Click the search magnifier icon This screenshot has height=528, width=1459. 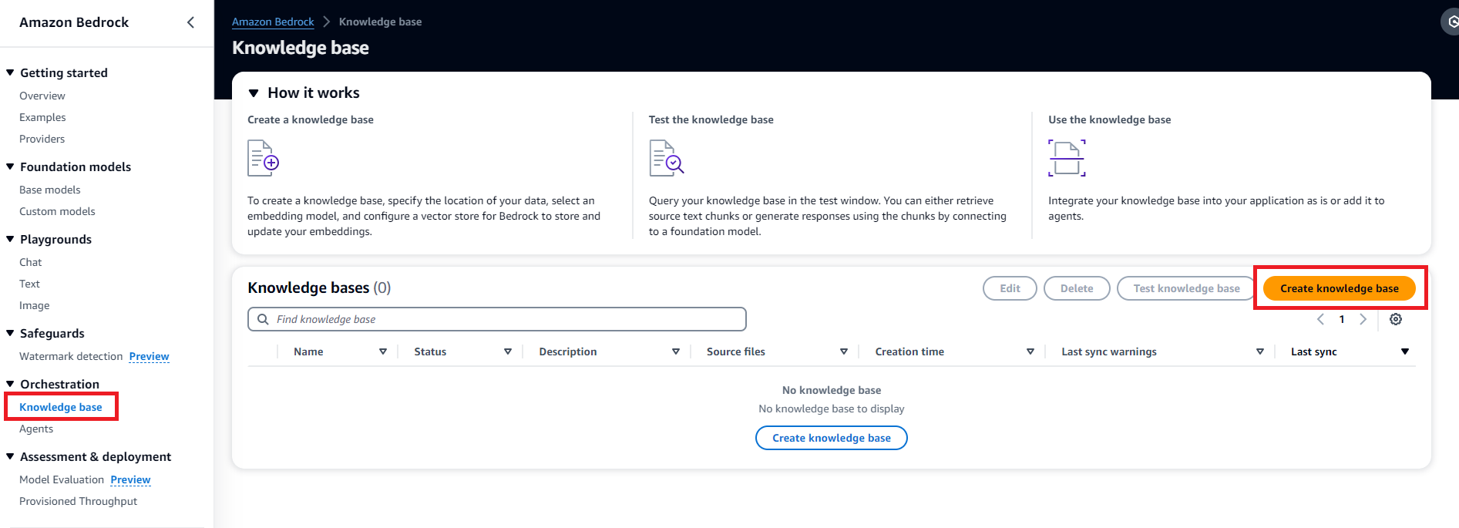[263, 319]
